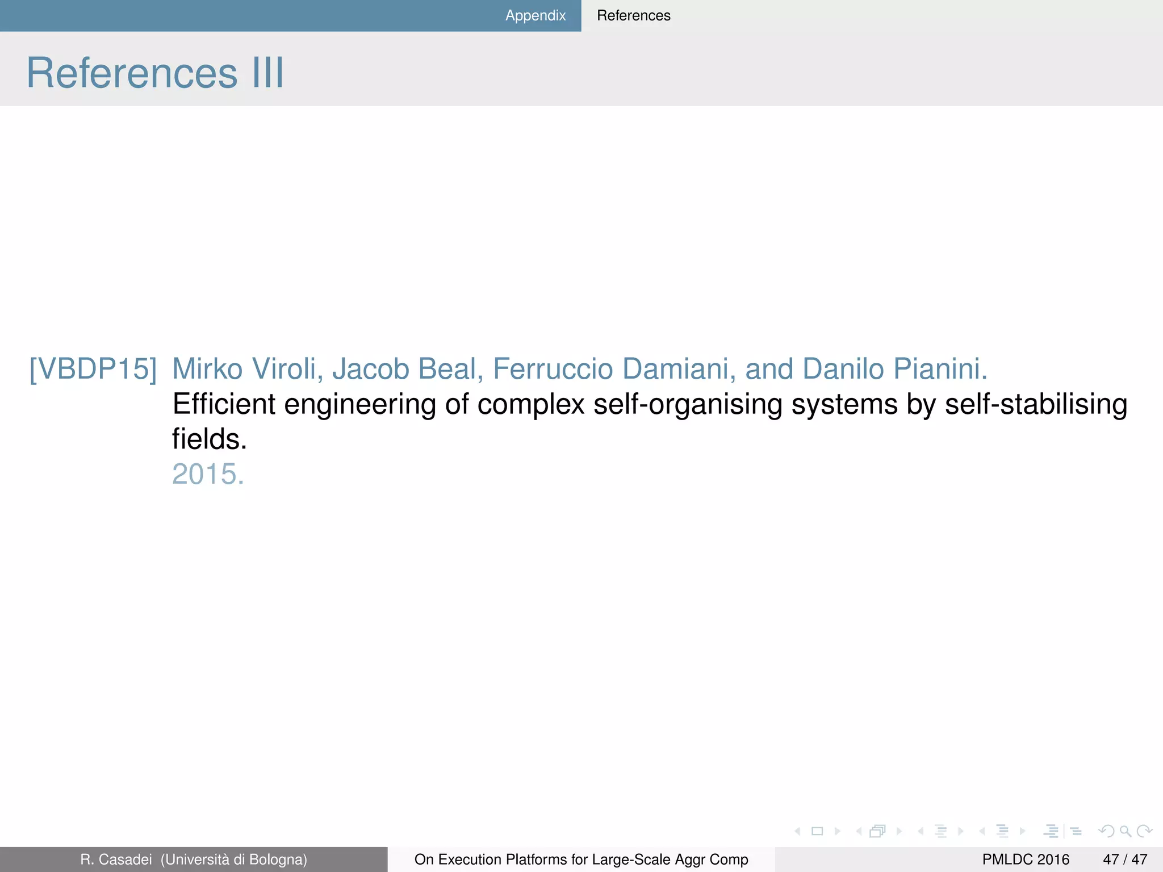Screen dimensions: 1163x872
Task: Click the go-back curved arrow icon
Action: 1107,831
